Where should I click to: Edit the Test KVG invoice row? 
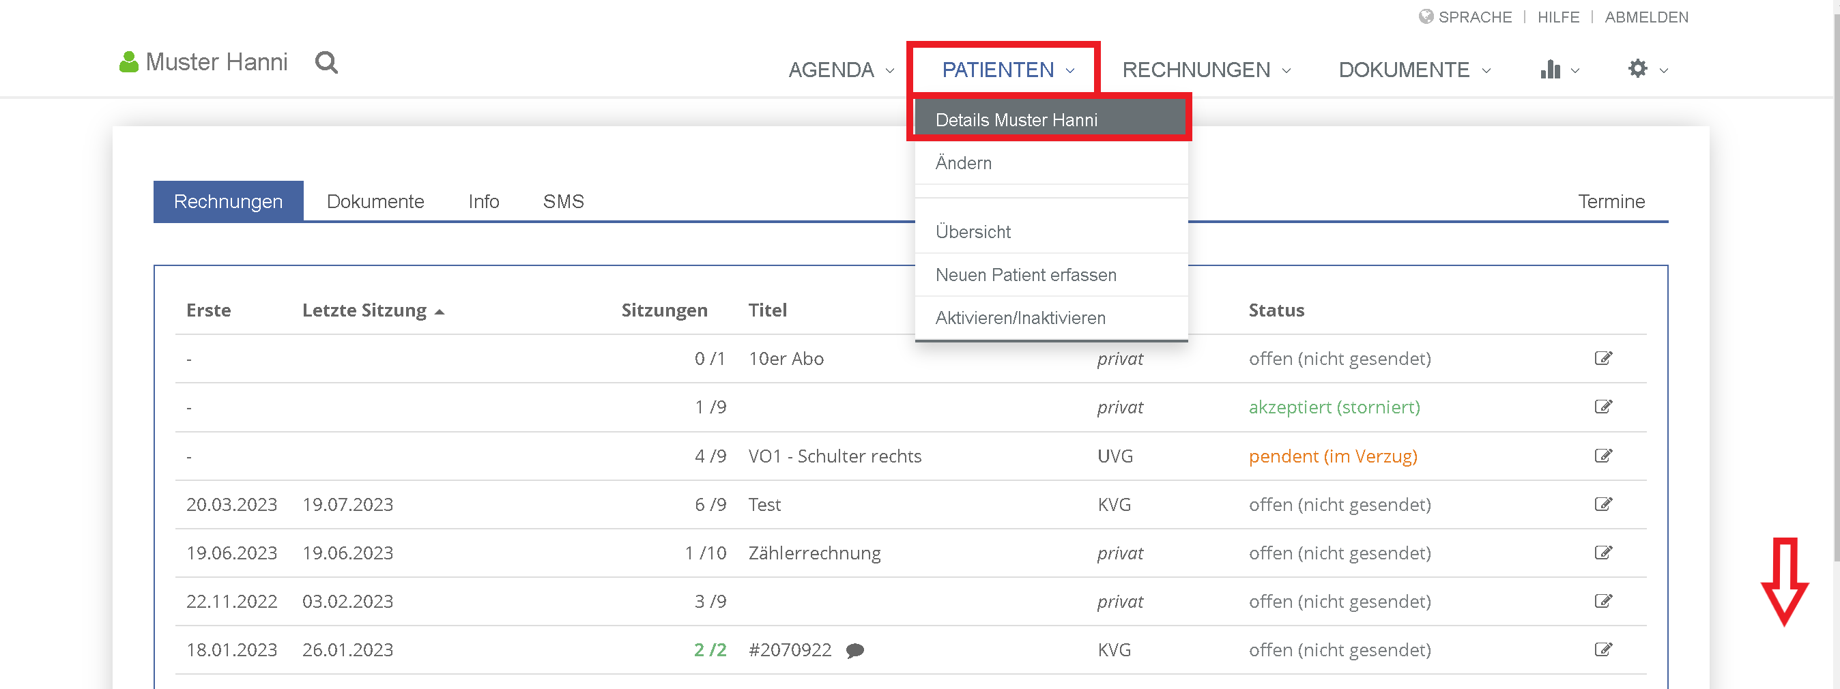coord(1603,504)
